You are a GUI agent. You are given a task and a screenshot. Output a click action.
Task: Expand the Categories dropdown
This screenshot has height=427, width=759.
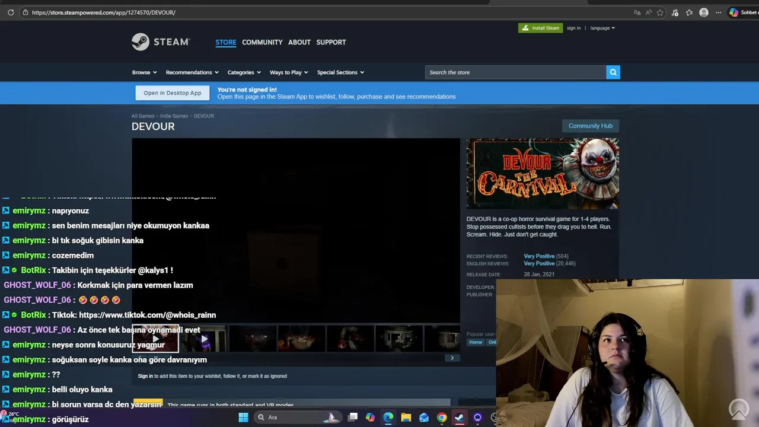pos(244,72)
